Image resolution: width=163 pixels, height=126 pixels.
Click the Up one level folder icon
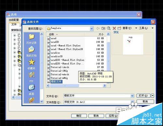(103, 28)
